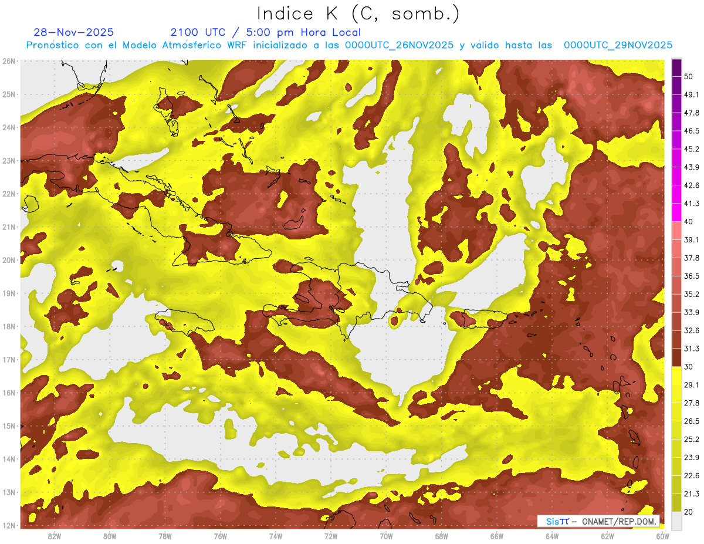Click the "76W" longitude label
The height and width of the screenshot is (544, 704).
pyautogui.click(x=220, y=536)
